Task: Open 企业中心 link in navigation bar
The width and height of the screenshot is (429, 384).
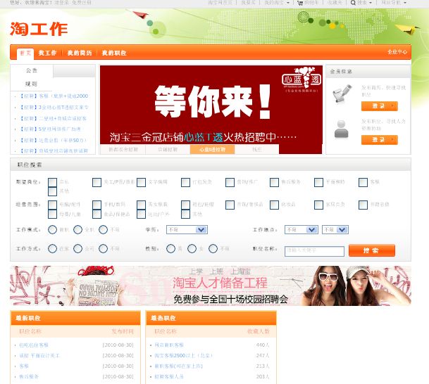Action: 397,52
